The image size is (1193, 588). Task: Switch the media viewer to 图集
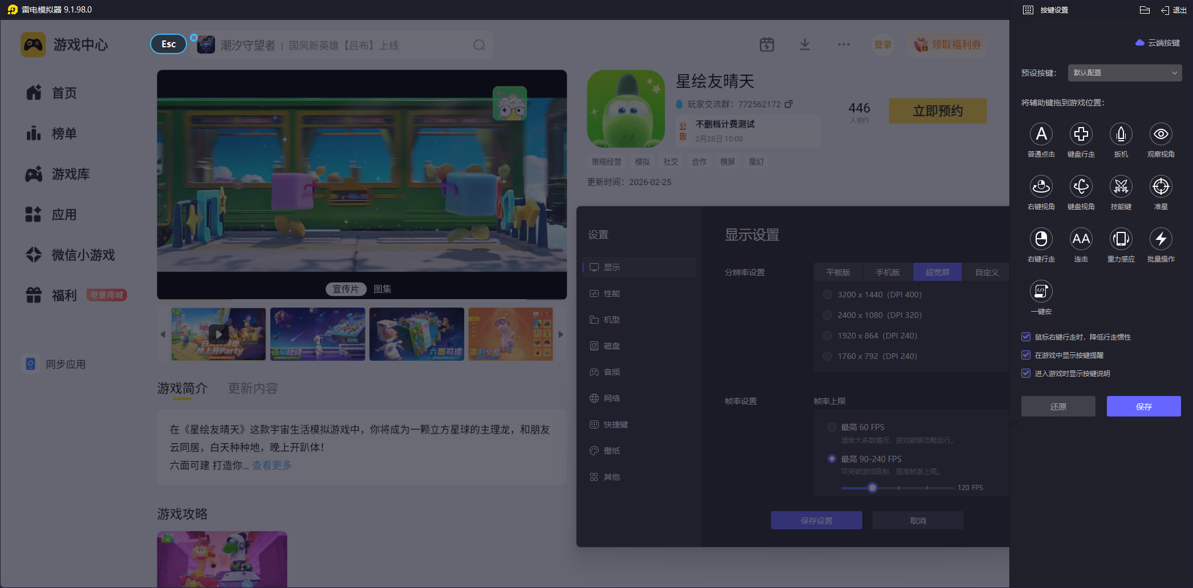[x=382, y=289]
